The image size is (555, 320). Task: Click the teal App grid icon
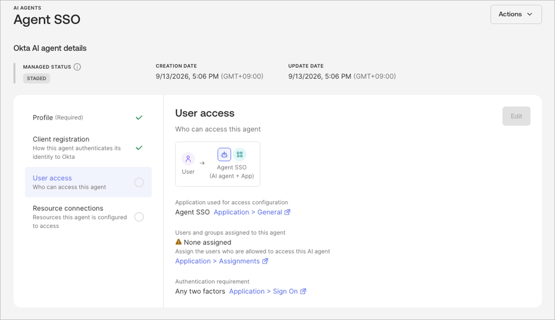tap(240, 154)
